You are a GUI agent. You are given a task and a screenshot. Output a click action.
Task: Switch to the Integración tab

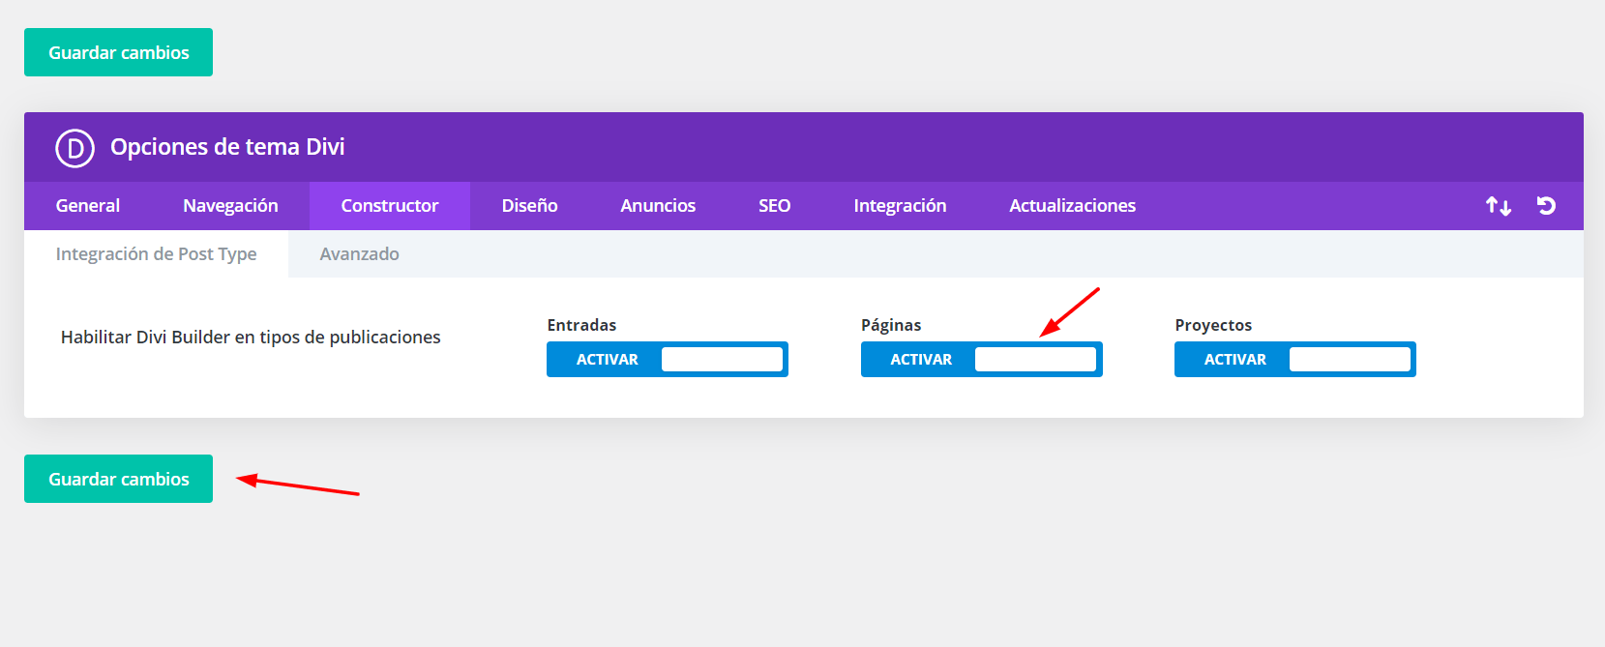pyautogui.click(x=900, y=206)
